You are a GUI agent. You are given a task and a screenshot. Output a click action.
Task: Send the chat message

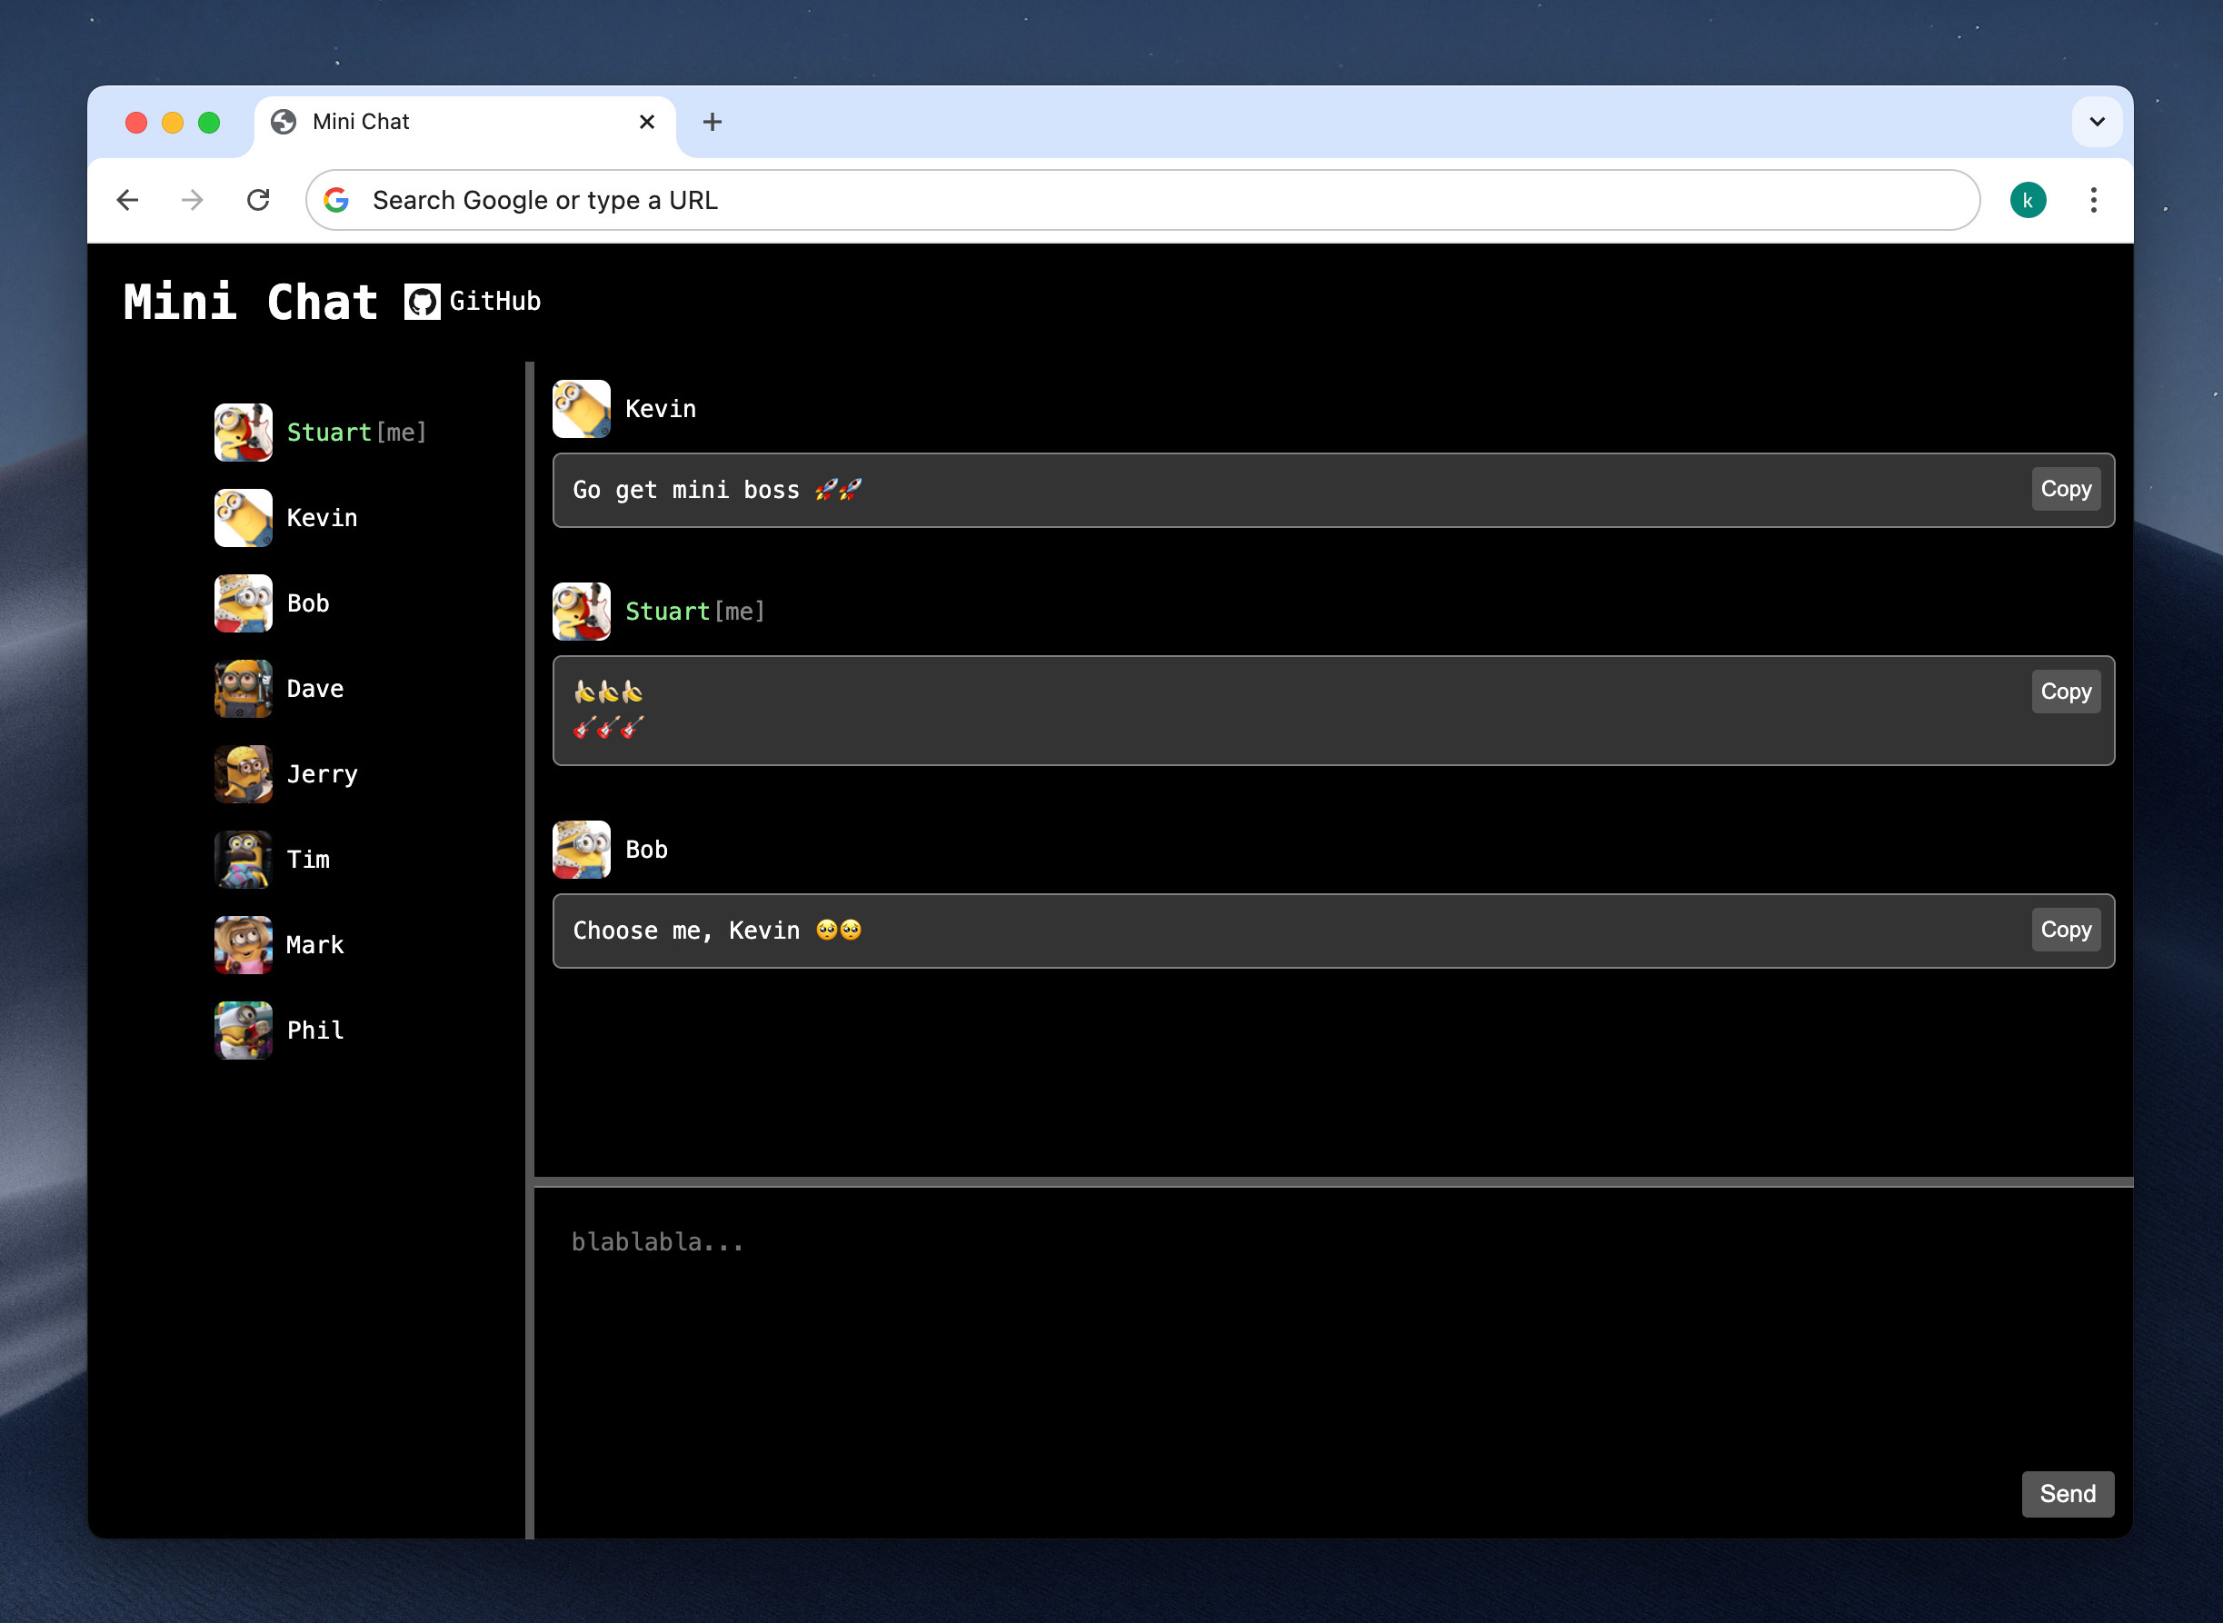pos(2068,1493)
